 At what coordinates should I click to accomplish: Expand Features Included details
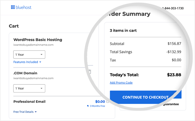[27, 62]
